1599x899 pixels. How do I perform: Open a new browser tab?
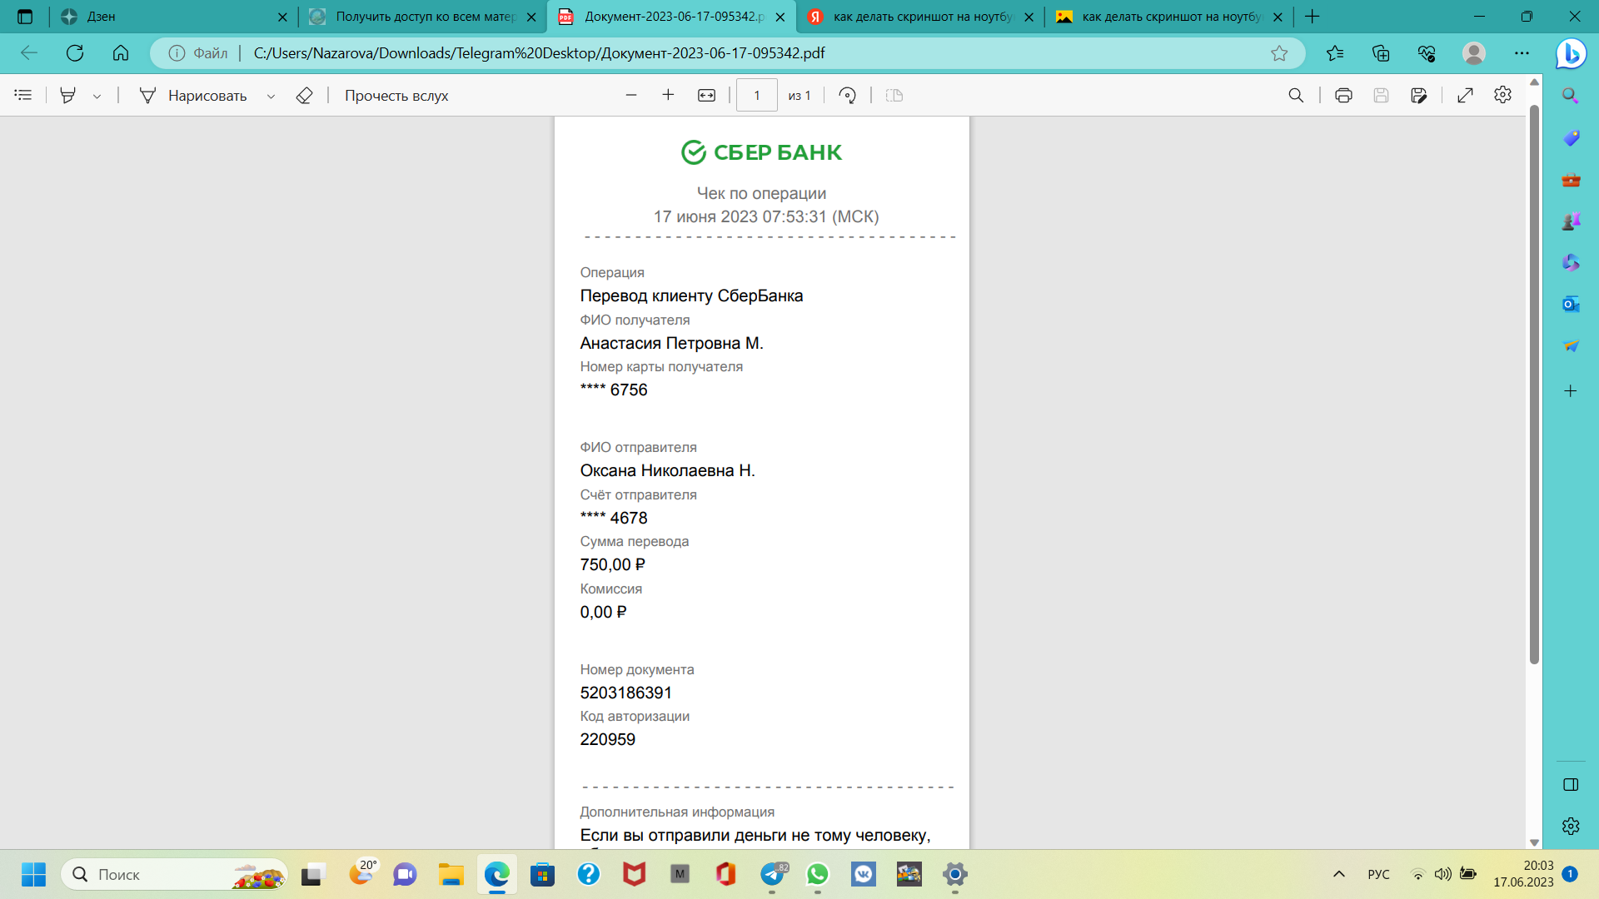click(x=1313, y=17)
